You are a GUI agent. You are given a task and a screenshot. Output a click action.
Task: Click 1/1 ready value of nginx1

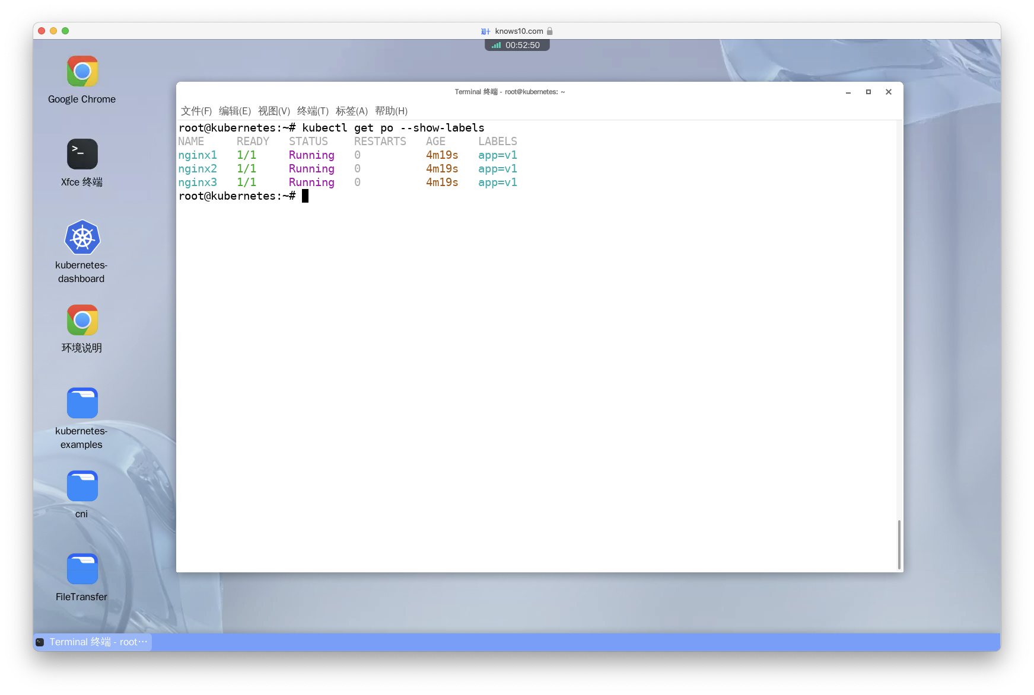(x=247, y=155)
